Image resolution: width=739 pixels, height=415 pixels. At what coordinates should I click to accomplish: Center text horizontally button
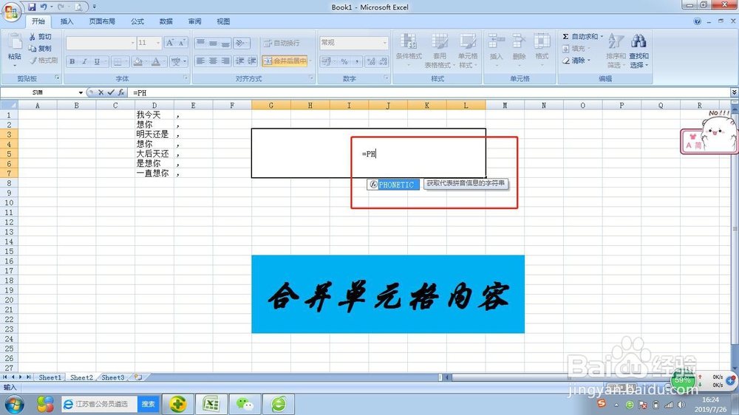click(213, 61)
